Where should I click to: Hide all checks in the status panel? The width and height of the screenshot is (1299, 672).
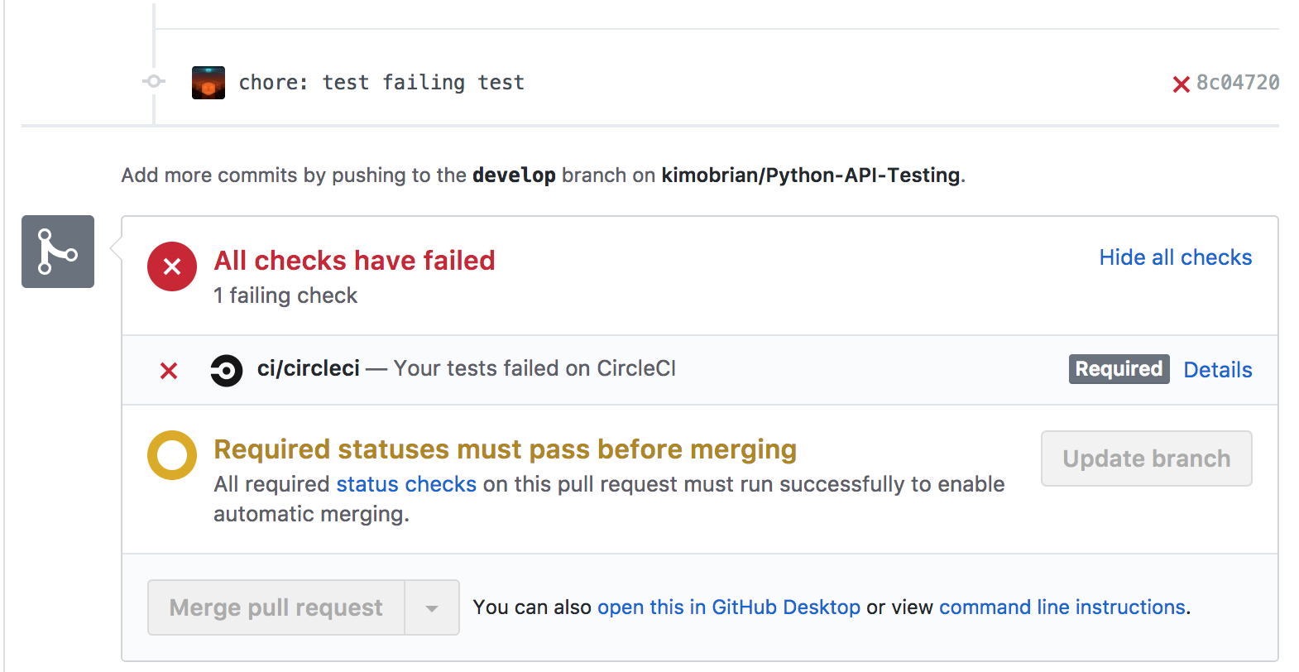[x=1176, y=257]
